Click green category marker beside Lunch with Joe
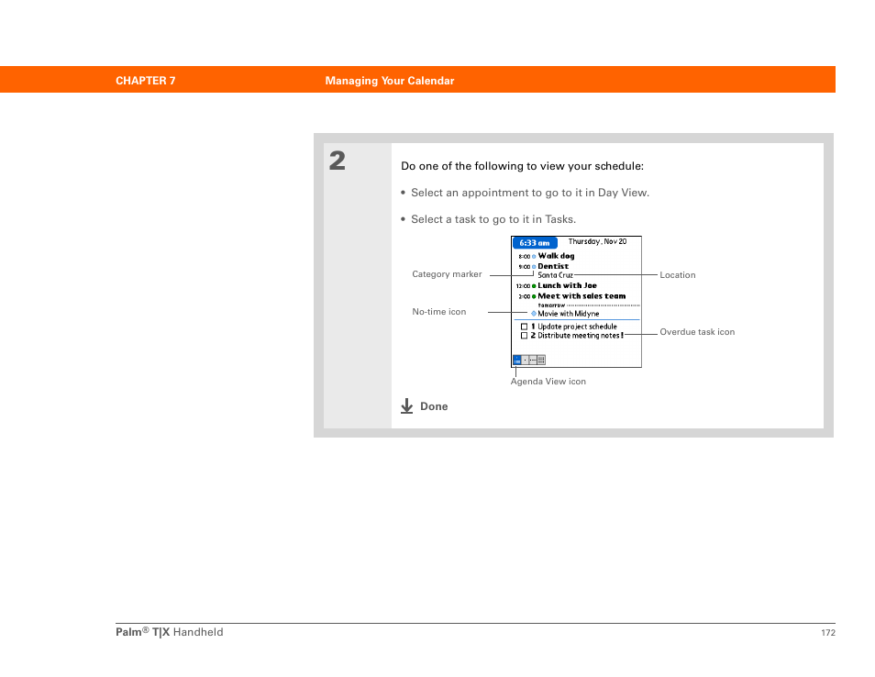The width and height of the screenshot is (875, 677). tap(534, 286)
